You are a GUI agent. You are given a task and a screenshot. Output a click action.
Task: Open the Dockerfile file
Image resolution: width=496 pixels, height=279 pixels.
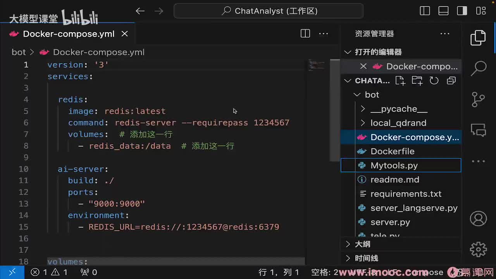401,151
